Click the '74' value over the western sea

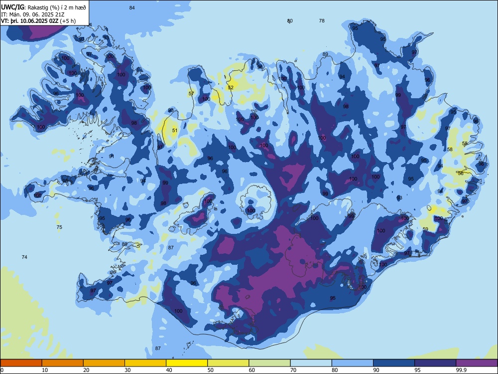24,257
